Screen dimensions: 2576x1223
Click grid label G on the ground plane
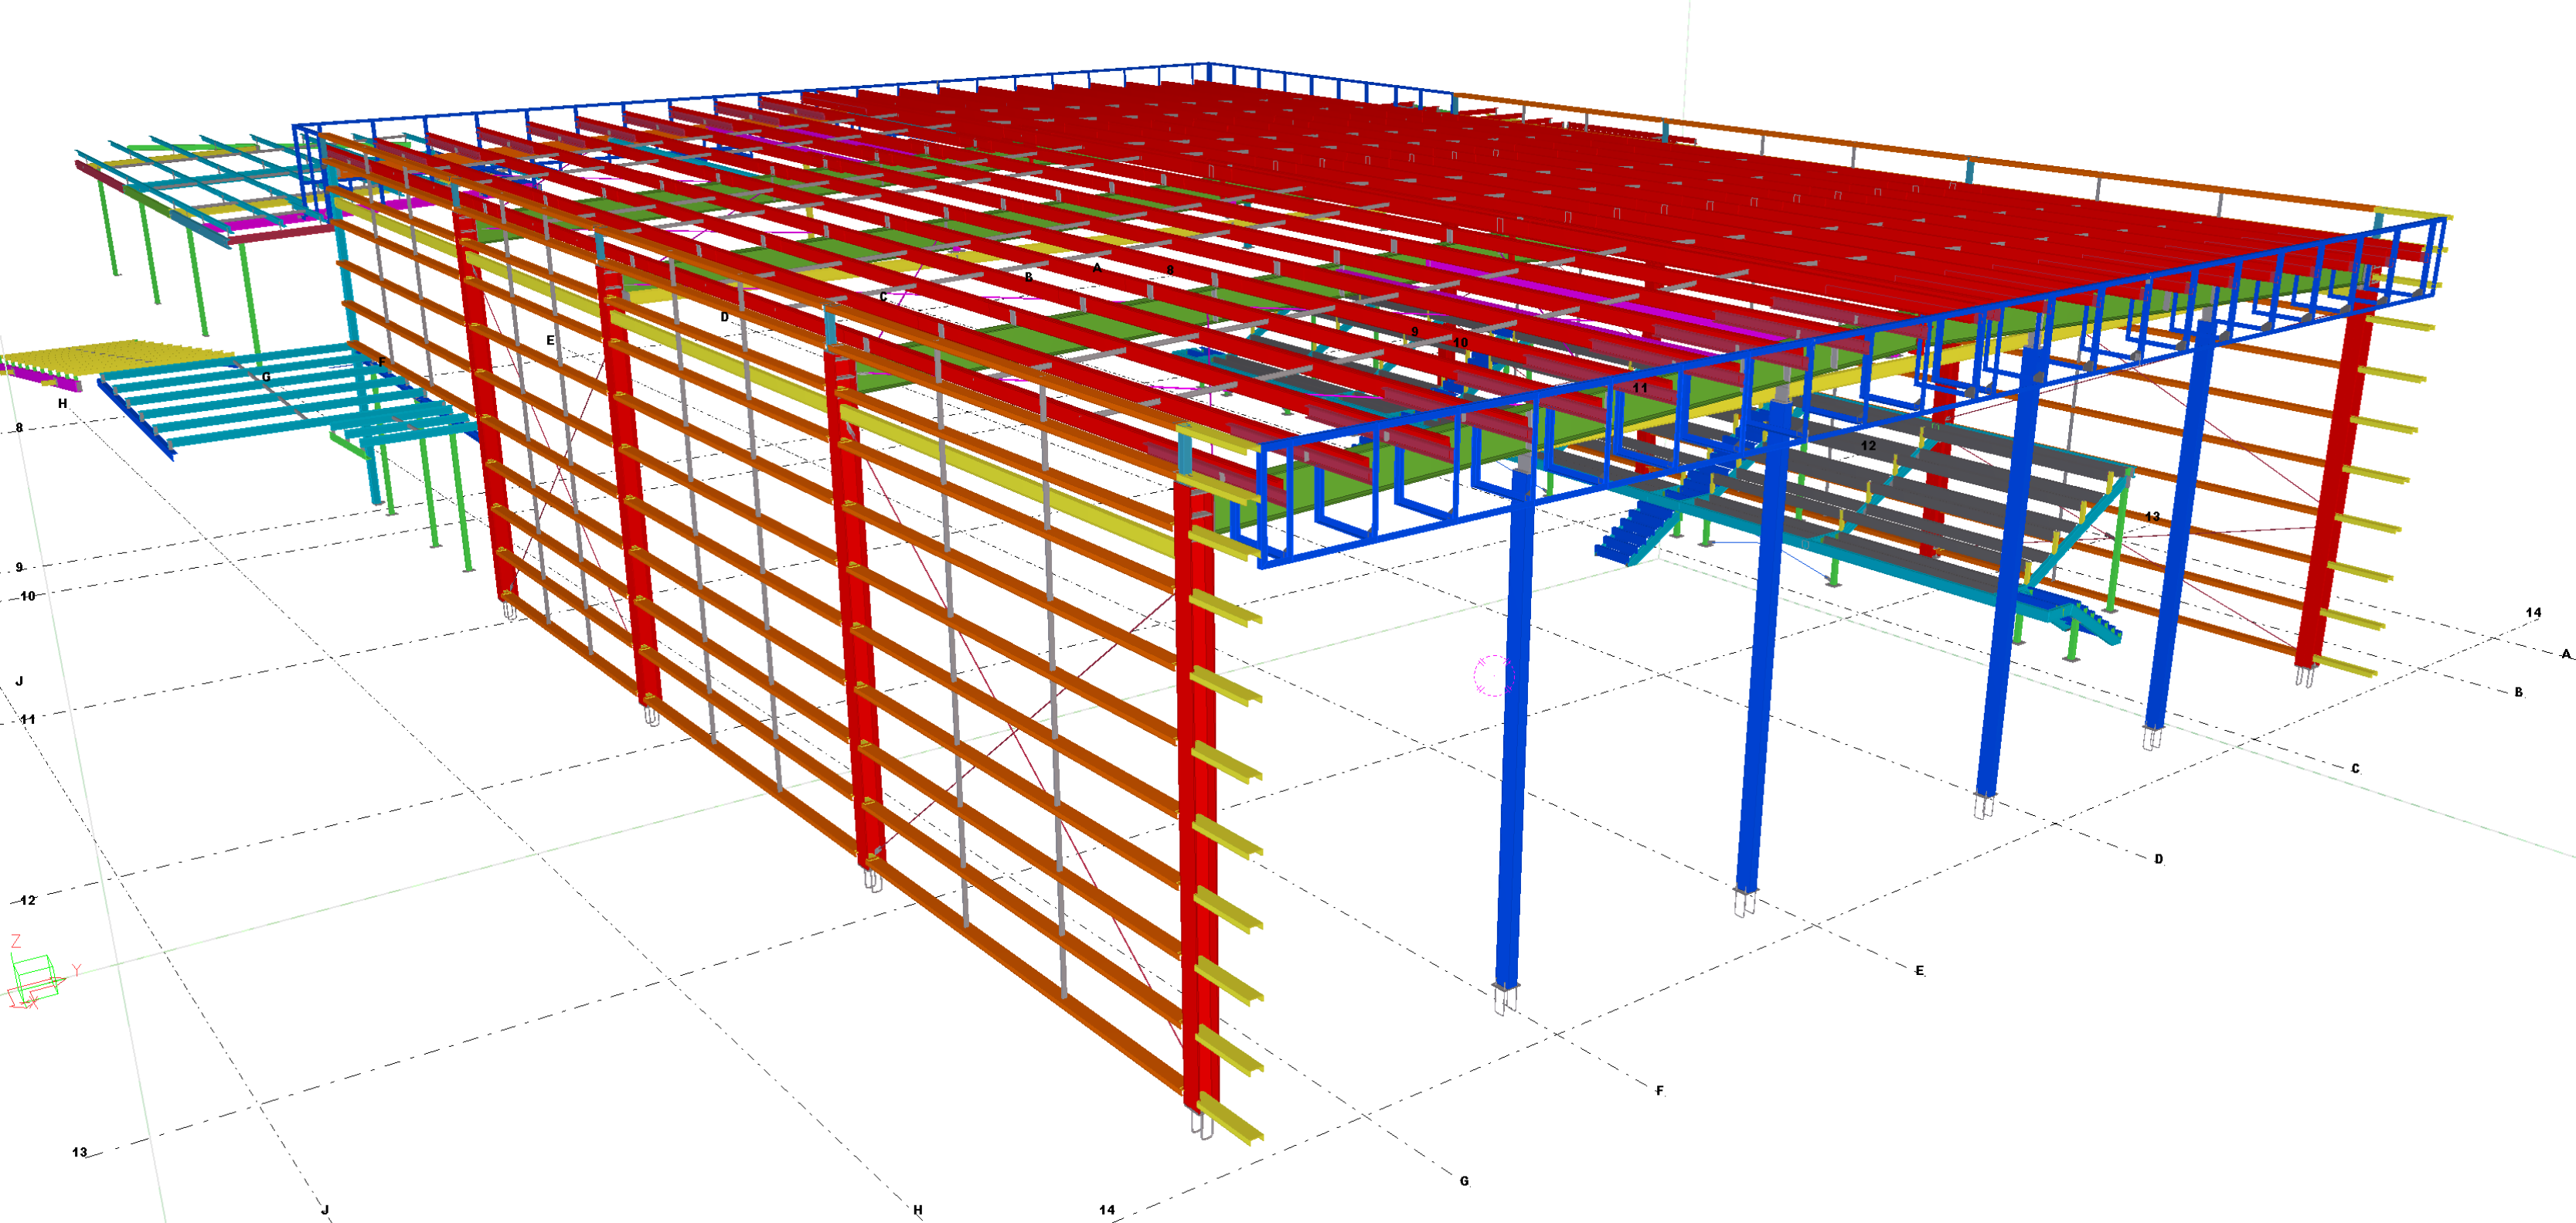coord(1464,1181)
